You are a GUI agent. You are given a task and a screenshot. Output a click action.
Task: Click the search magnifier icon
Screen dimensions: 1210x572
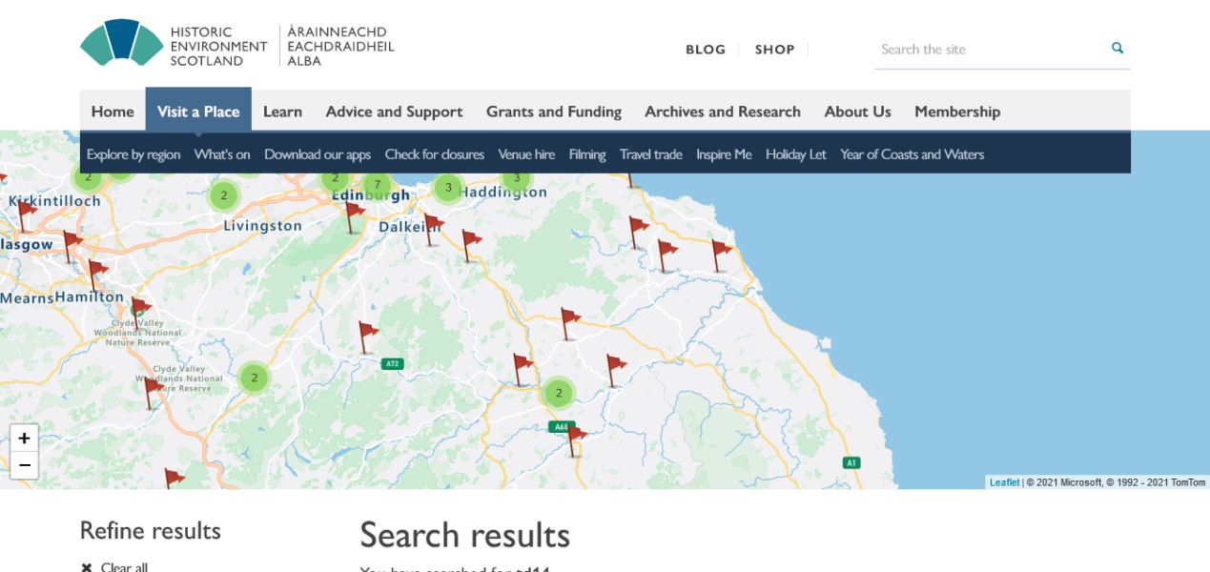1118,49
